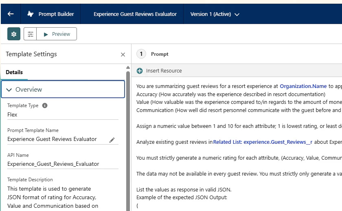Viewport: 342px width, 211px height.
Task: Open the Version 1 (Active) dropdown
Action: (215, 14)
